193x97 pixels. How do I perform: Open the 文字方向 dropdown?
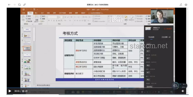96,16
